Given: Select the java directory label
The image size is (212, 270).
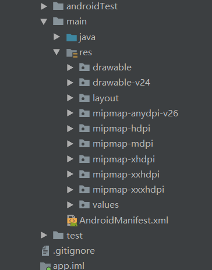Looking at the screenshot, I should (x=87, y=37).
